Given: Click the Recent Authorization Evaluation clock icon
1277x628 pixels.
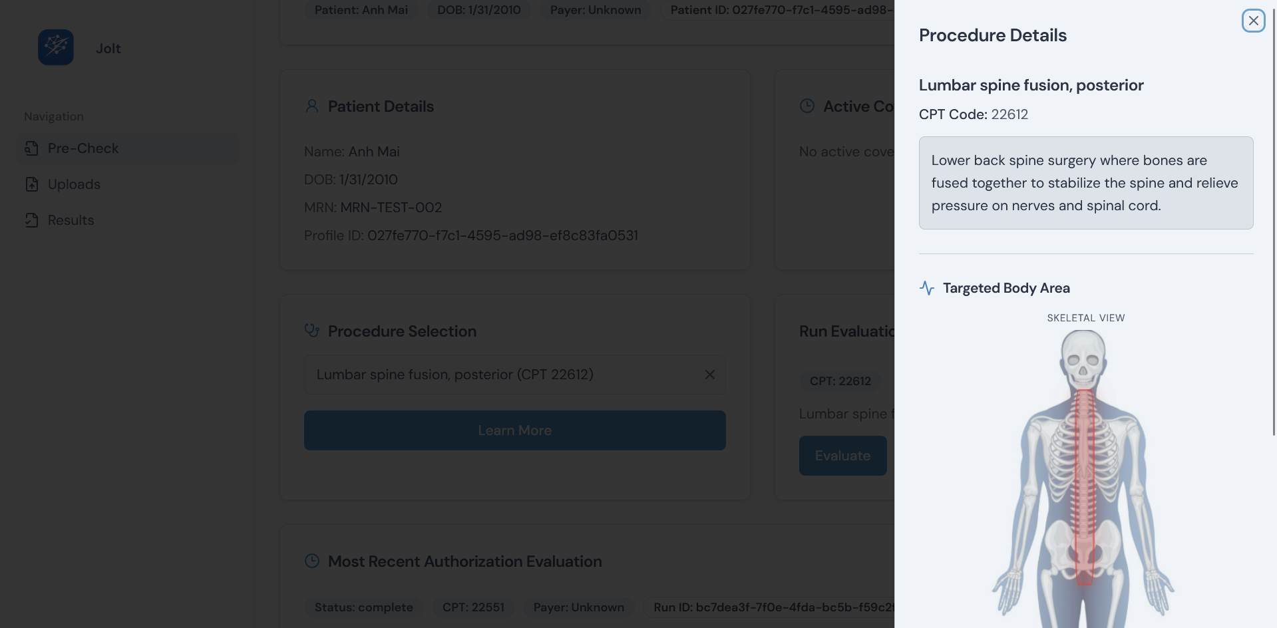Looking at the screenshot, I should coord(311,561).
